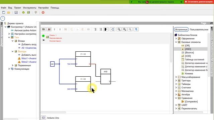This screenshot has height=120, width=214.
Task: Click the black block with arrow icon
Action: click(x=106, y=29)
